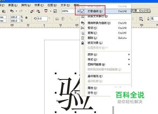
Task: Select 撤消转换为曲线(U) in context menu
Action: (106, 23)
